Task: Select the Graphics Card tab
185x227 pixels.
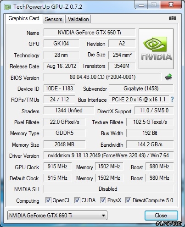Action: (24, 18)
